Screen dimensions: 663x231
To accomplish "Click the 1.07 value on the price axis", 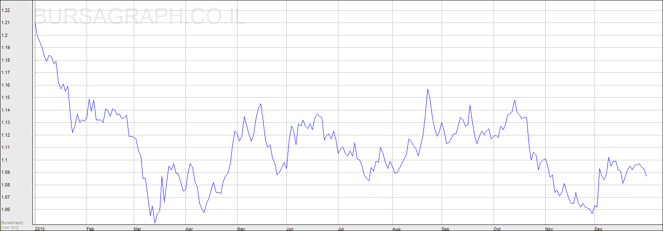I will tap(5, 197).
